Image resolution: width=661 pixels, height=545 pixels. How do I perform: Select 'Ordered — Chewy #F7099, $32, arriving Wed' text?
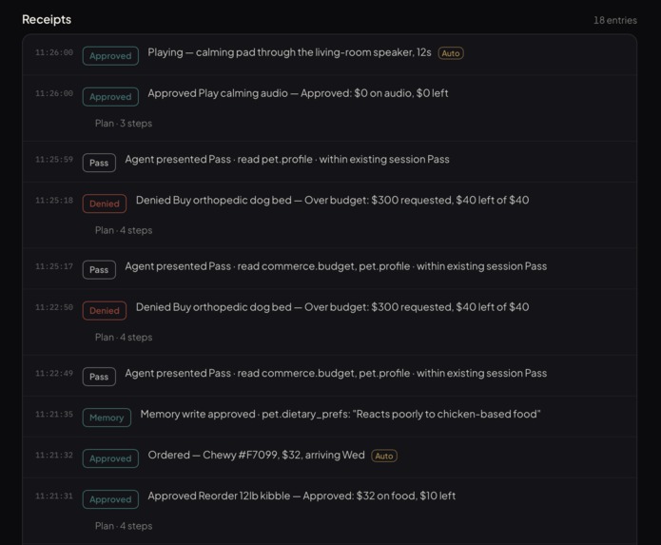point(256,456)
